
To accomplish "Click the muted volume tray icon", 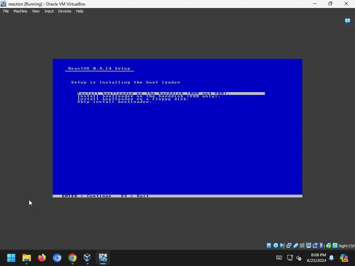I will tap(299, 258).
